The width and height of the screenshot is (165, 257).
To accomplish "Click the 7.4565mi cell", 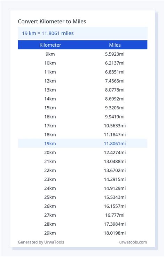I will click(115, 81).
